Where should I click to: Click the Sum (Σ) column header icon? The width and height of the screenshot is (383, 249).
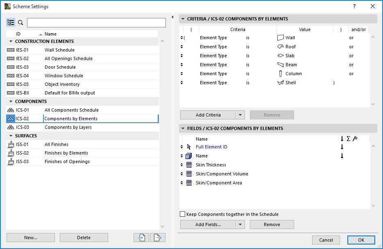(348, 139)
